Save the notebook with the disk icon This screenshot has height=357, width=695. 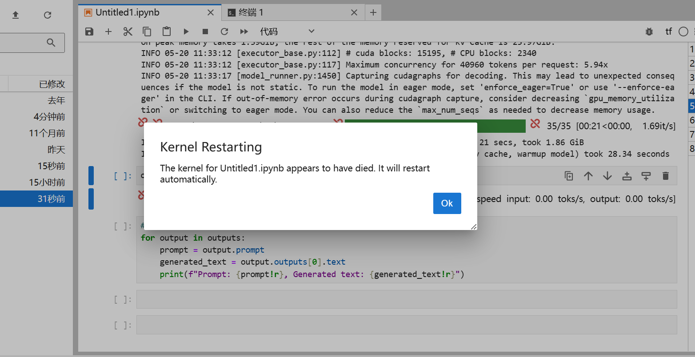click(x=89, y=32)
